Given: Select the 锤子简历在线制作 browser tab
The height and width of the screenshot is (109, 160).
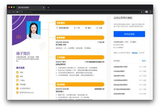Looking at the screenshot, I should coord(31,7).
